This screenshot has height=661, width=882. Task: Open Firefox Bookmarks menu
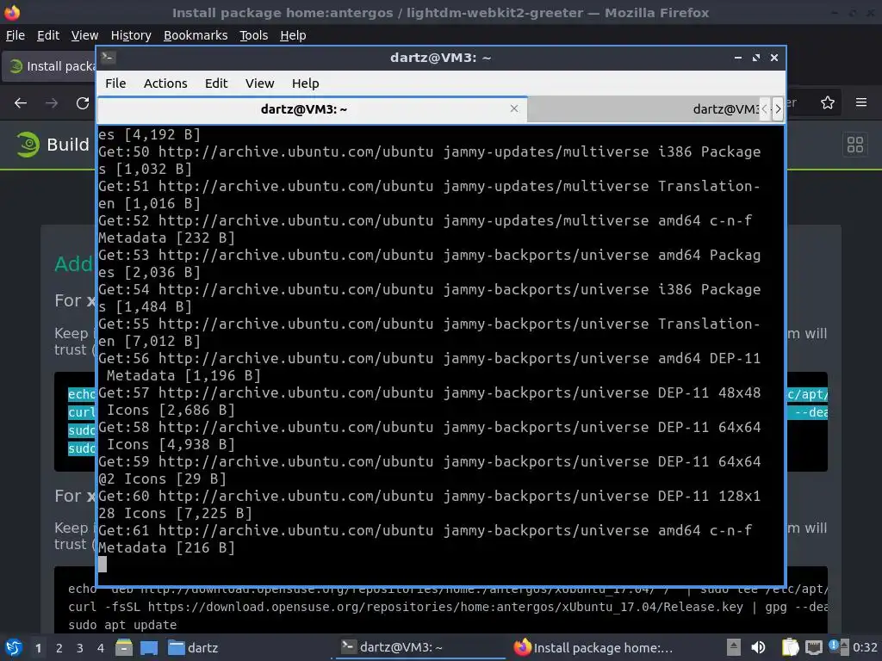(x=196, y=35)
